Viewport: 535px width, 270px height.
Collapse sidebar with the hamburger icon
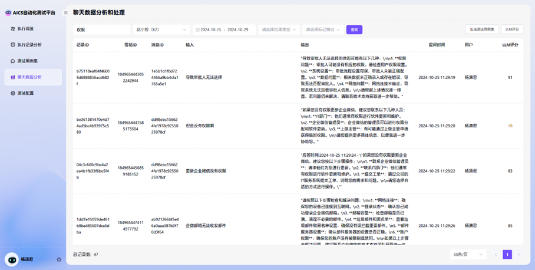pyautogui.click(x=65, y=12)
